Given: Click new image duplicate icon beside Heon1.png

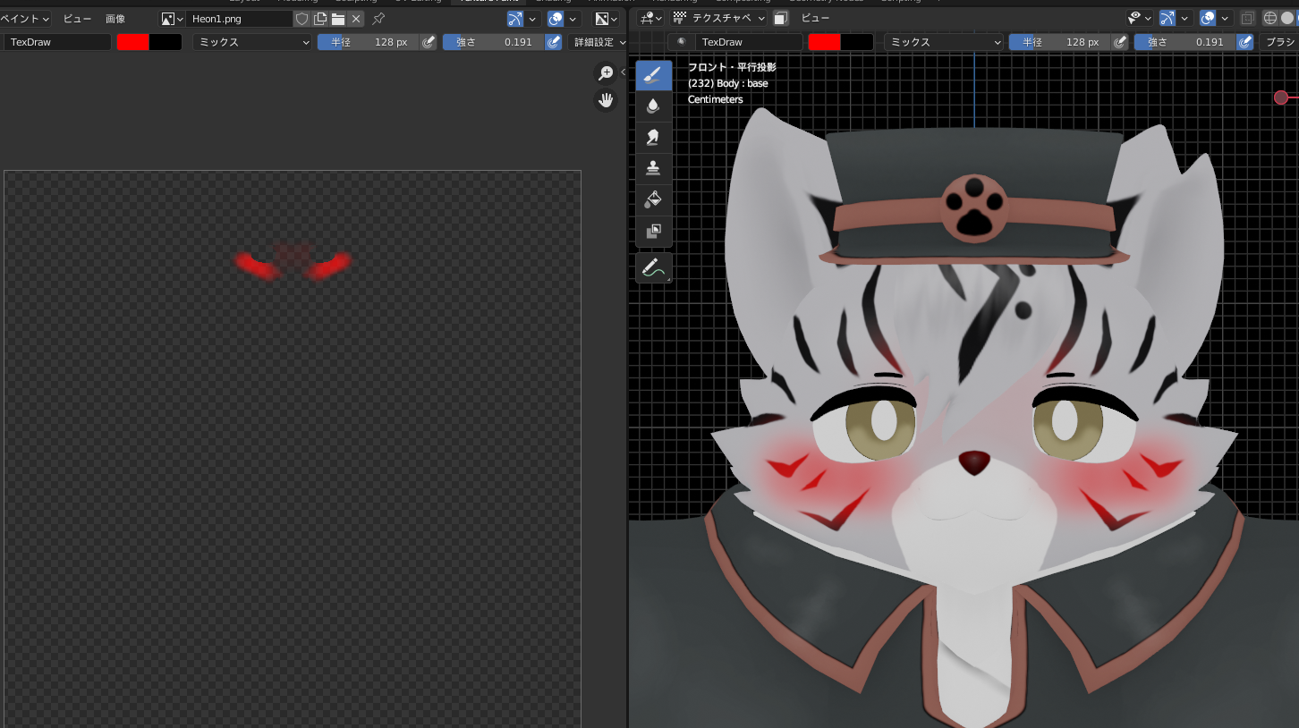Looking at the screenshot, I should point(319,19).
